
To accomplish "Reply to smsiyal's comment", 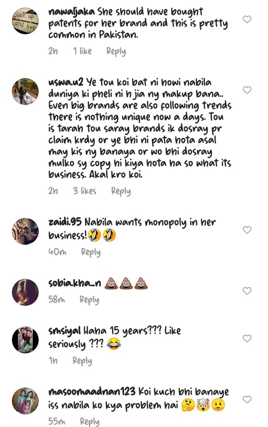I will pos(82,361).
